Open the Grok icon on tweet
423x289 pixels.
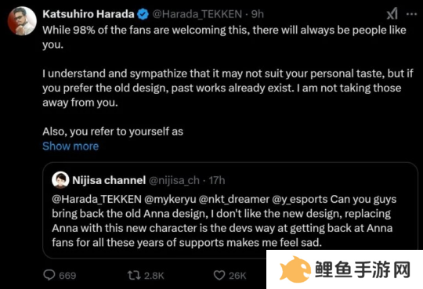(x=392, y=13)
